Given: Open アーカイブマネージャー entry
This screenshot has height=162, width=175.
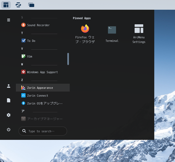Looking at the screenshot, I should pyautogui.click(x=43, y=119).
